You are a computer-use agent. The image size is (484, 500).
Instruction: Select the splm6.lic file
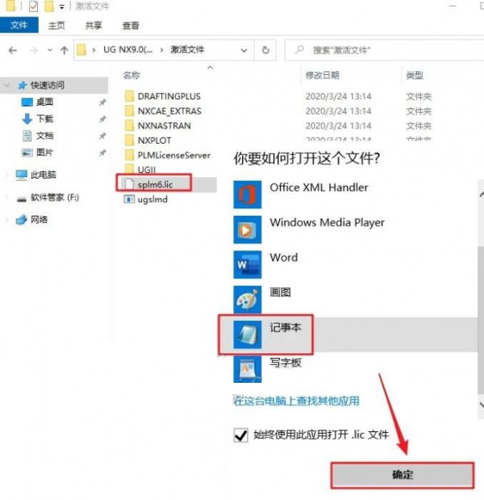click(155, 184)
